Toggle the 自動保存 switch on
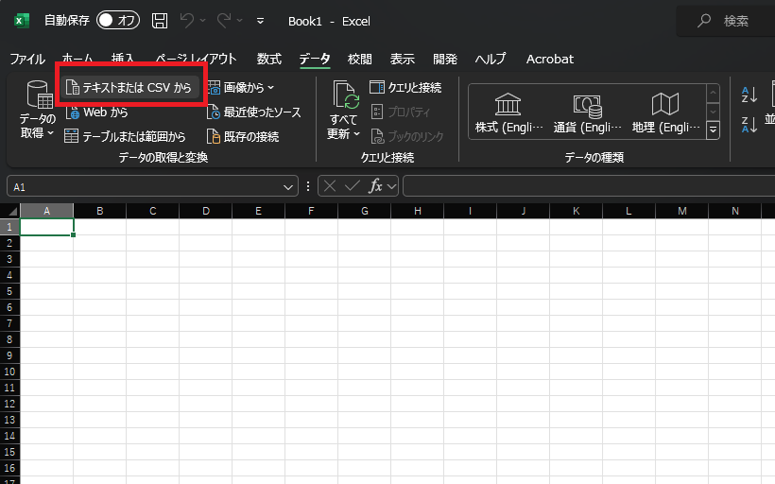Image resolution: width=775 pixels, height=484 pixels. [x=118, y=20]
